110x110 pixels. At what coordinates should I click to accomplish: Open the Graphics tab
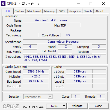75,11
